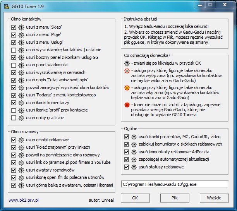The image size is (237, 211).
Task: Click sun icon beside 'usuń link do jaramsie.pl'
Action: pyautogui.click(x=21, y=163)
